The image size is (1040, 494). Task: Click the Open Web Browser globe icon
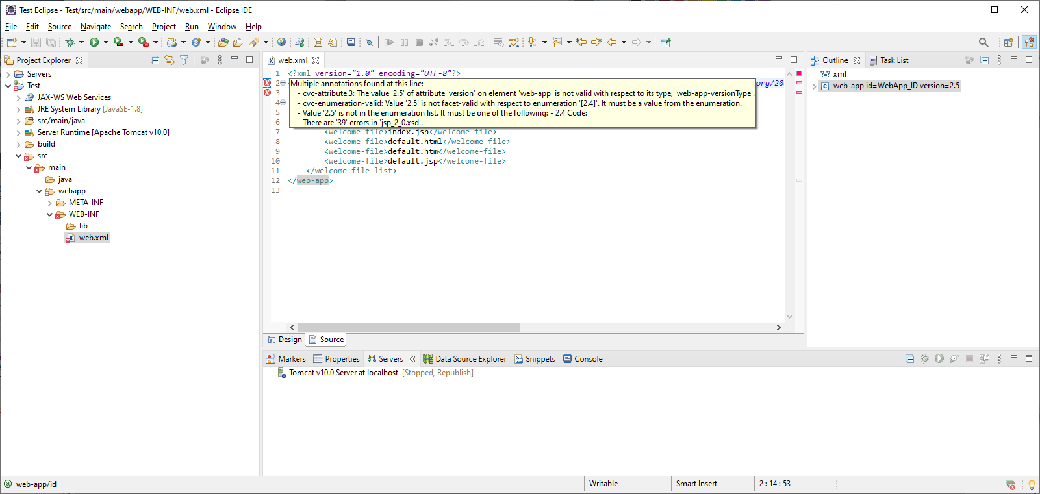[281, 42]
